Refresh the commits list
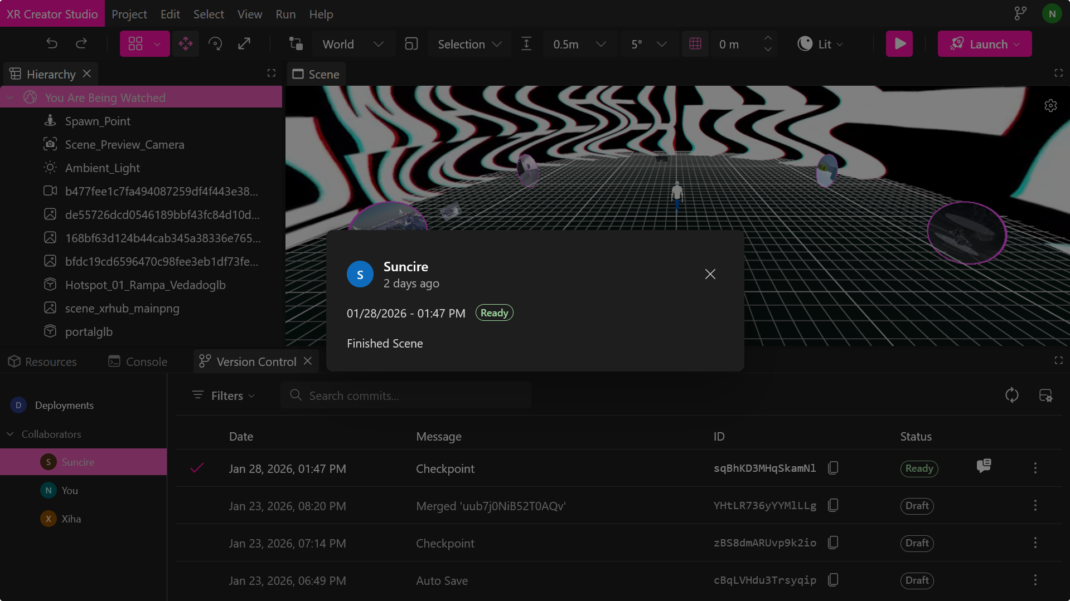Viewport: 1070px width, 601px height. click(x=1011, y=395)
